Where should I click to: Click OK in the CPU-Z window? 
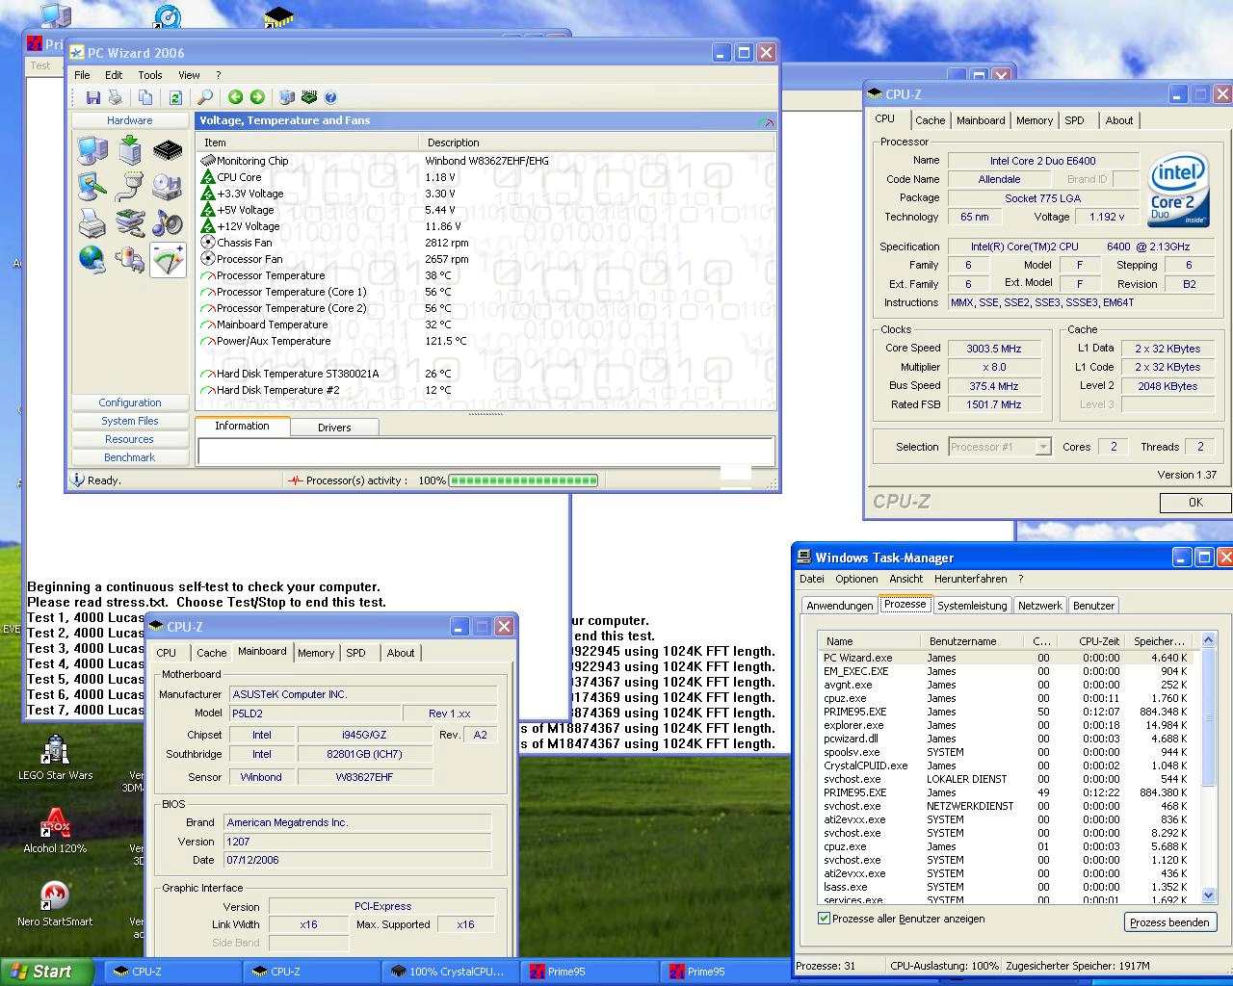[1194, 502]
